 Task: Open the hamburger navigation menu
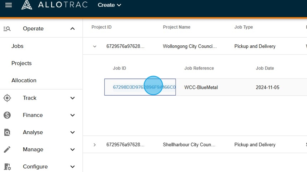click(x=8, y=5)
